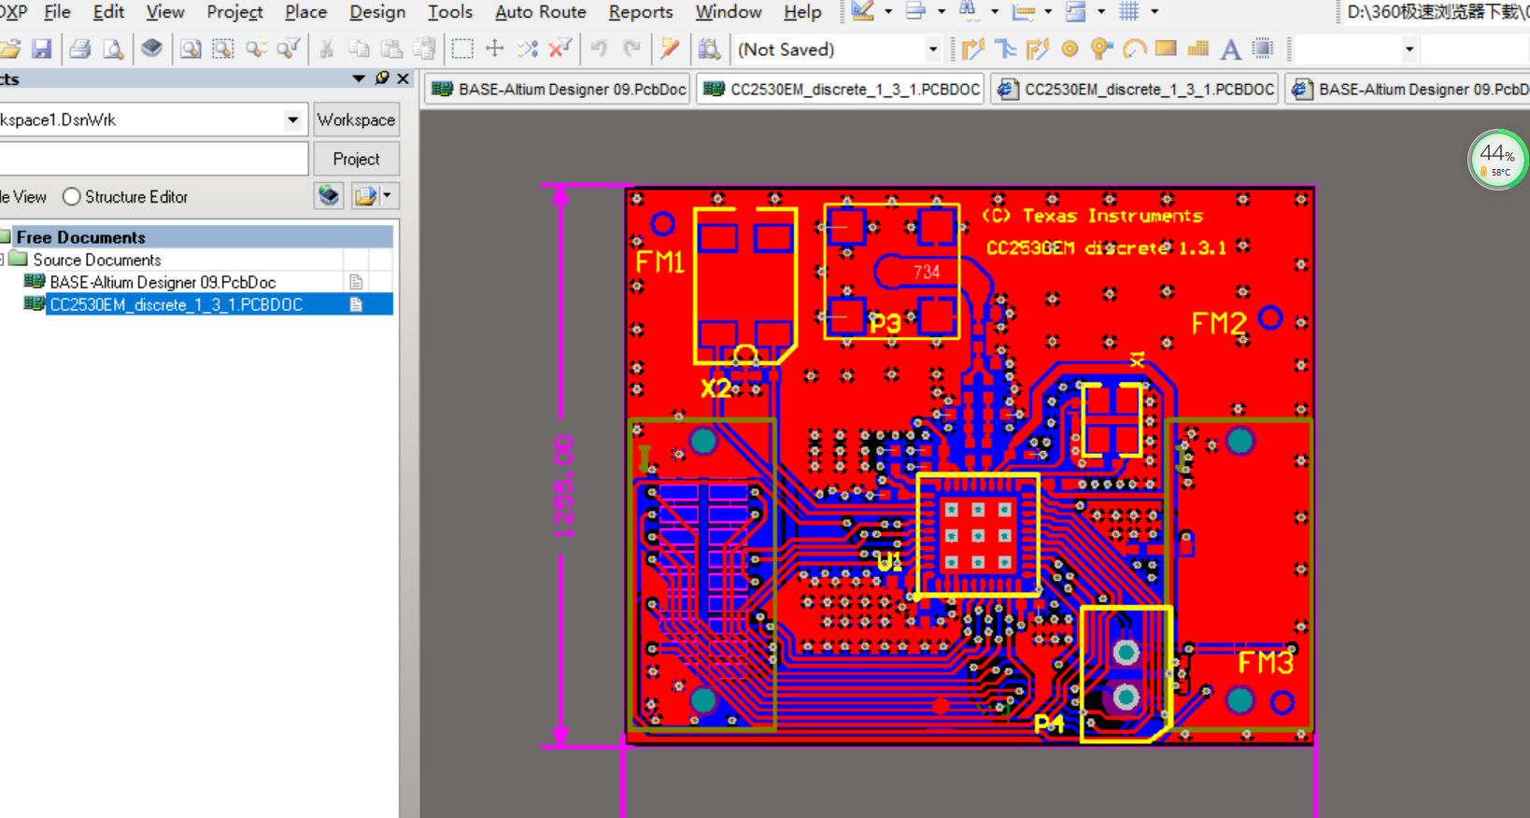The image size is (1530, 818).
Task: Click the utility tools toolbar icon
Action: coord(863,12)
